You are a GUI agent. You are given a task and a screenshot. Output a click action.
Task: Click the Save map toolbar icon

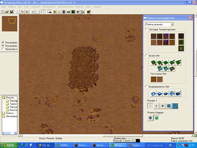click(11, 12)
